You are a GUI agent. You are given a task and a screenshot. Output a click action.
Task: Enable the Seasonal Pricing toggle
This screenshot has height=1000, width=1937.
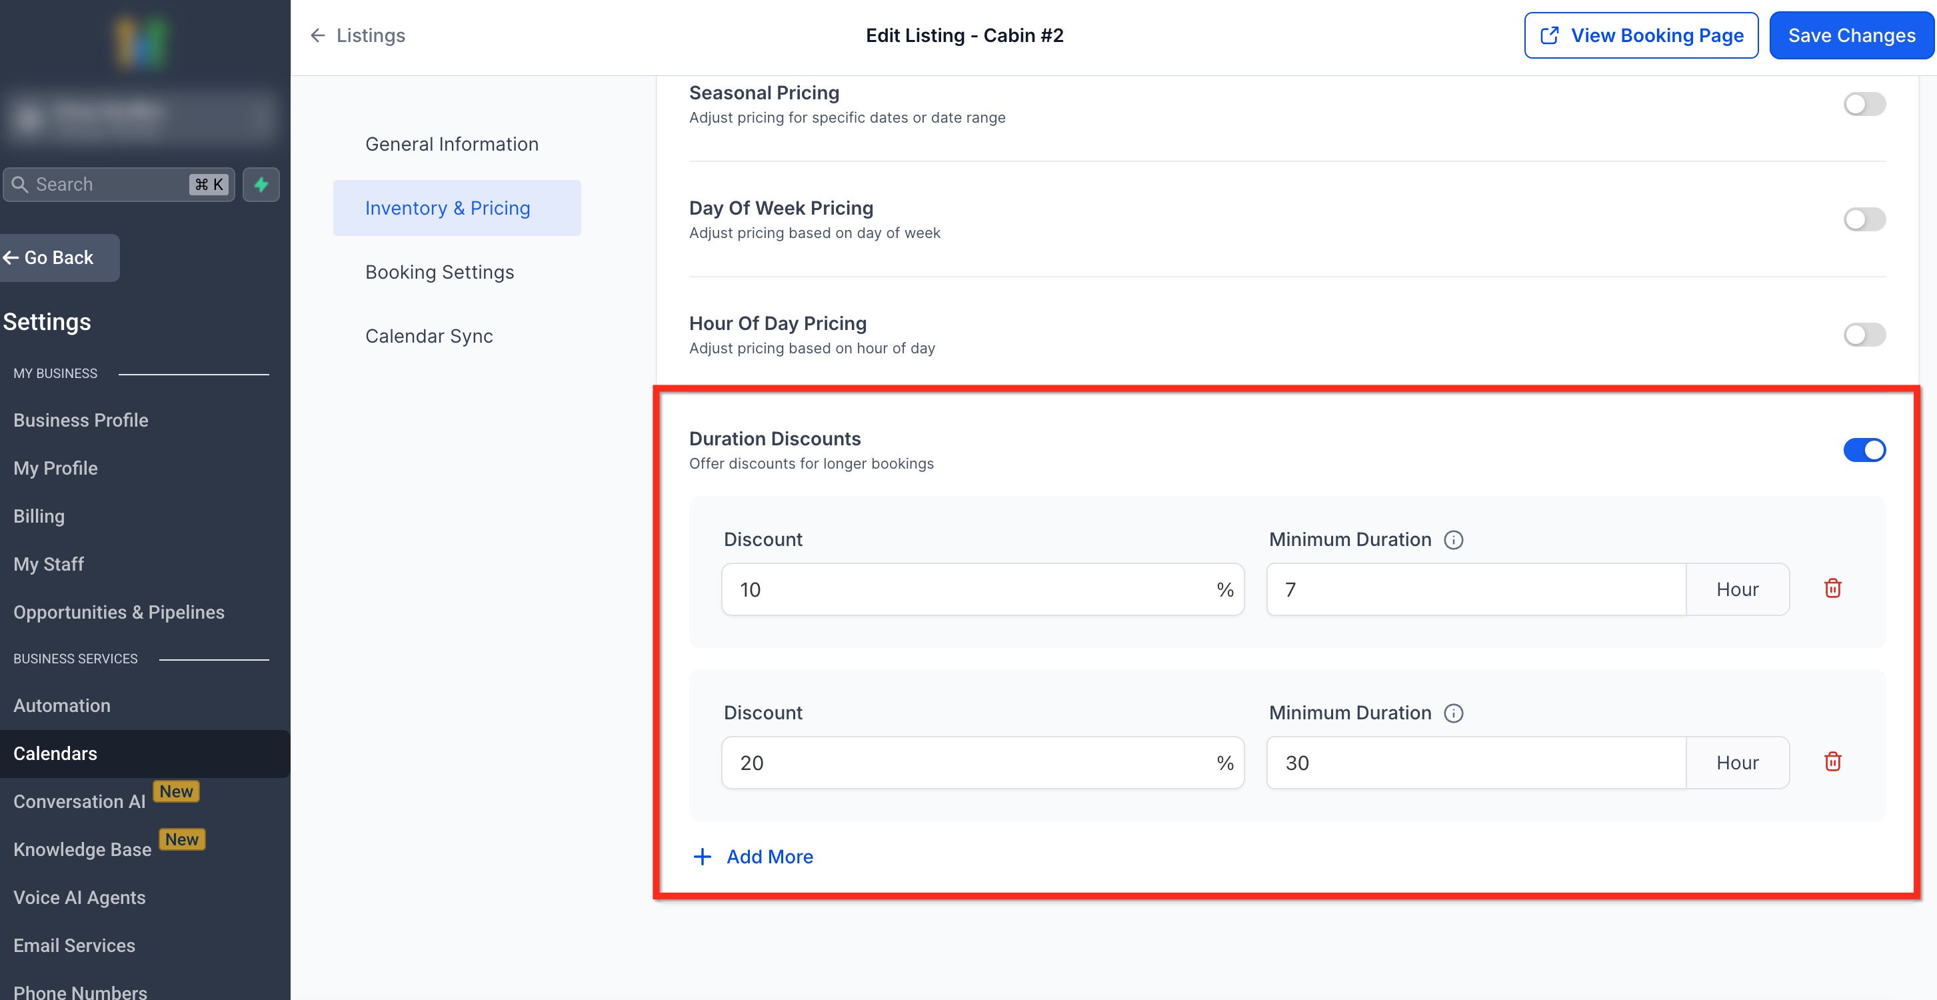[1863, 104]
